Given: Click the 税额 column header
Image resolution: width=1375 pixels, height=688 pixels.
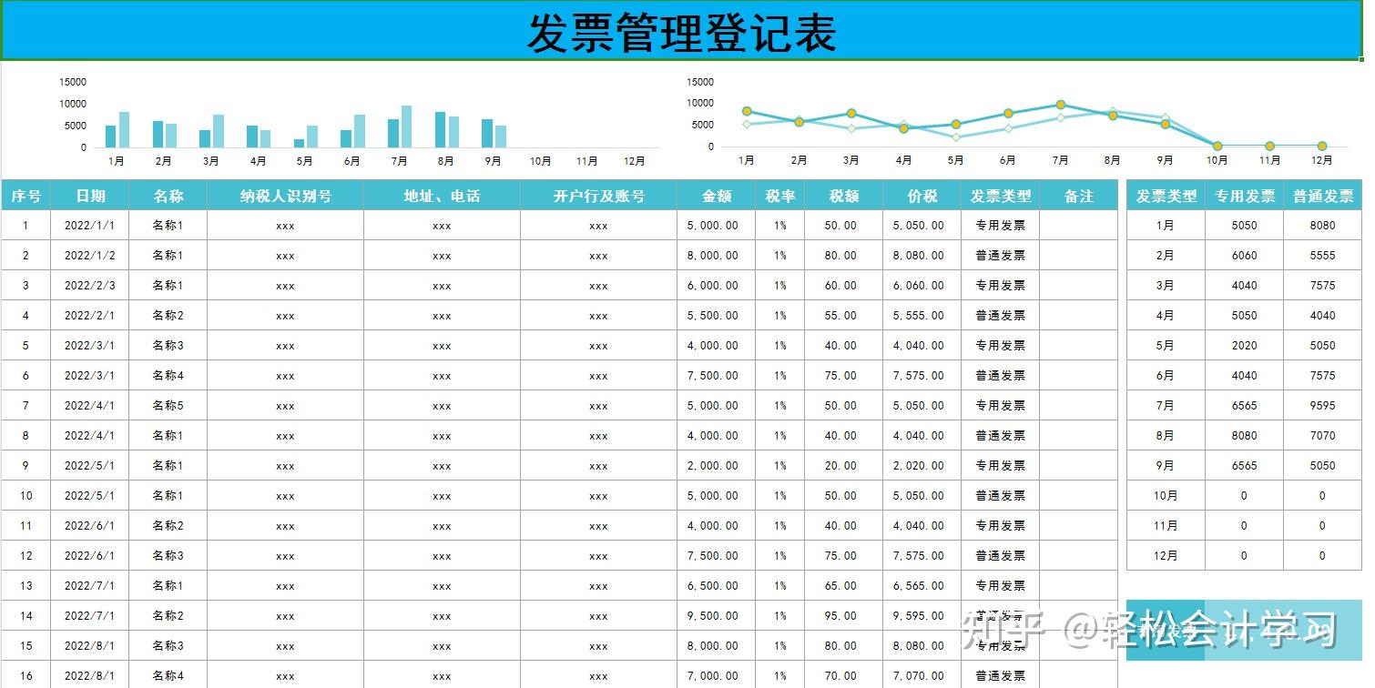Looking at the screenshot, I should [843, 196].
